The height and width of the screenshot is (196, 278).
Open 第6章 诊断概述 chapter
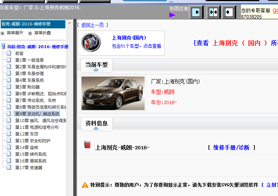41,94
